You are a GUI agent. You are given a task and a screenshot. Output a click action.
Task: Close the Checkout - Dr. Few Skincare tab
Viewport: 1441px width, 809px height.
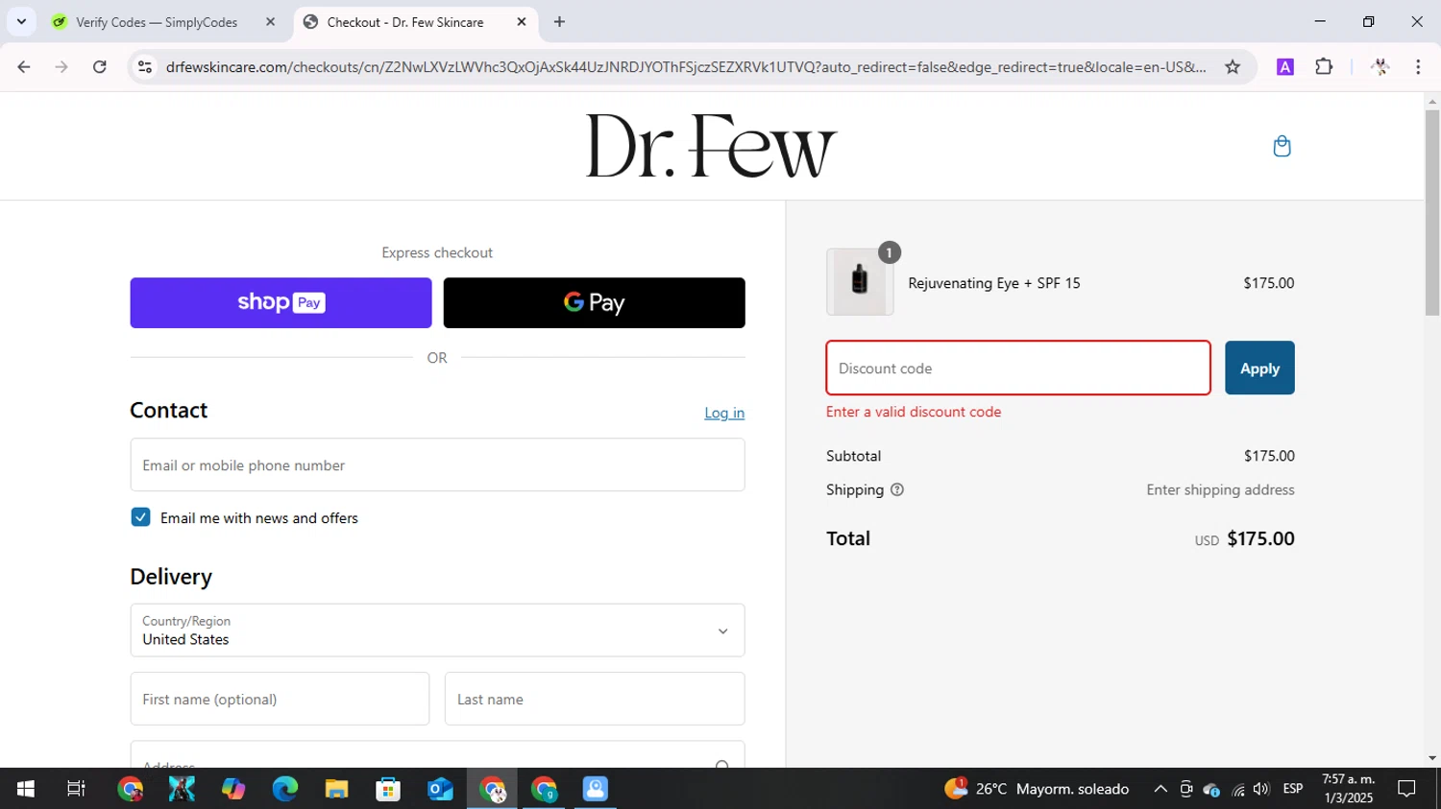tap(522, 21)
